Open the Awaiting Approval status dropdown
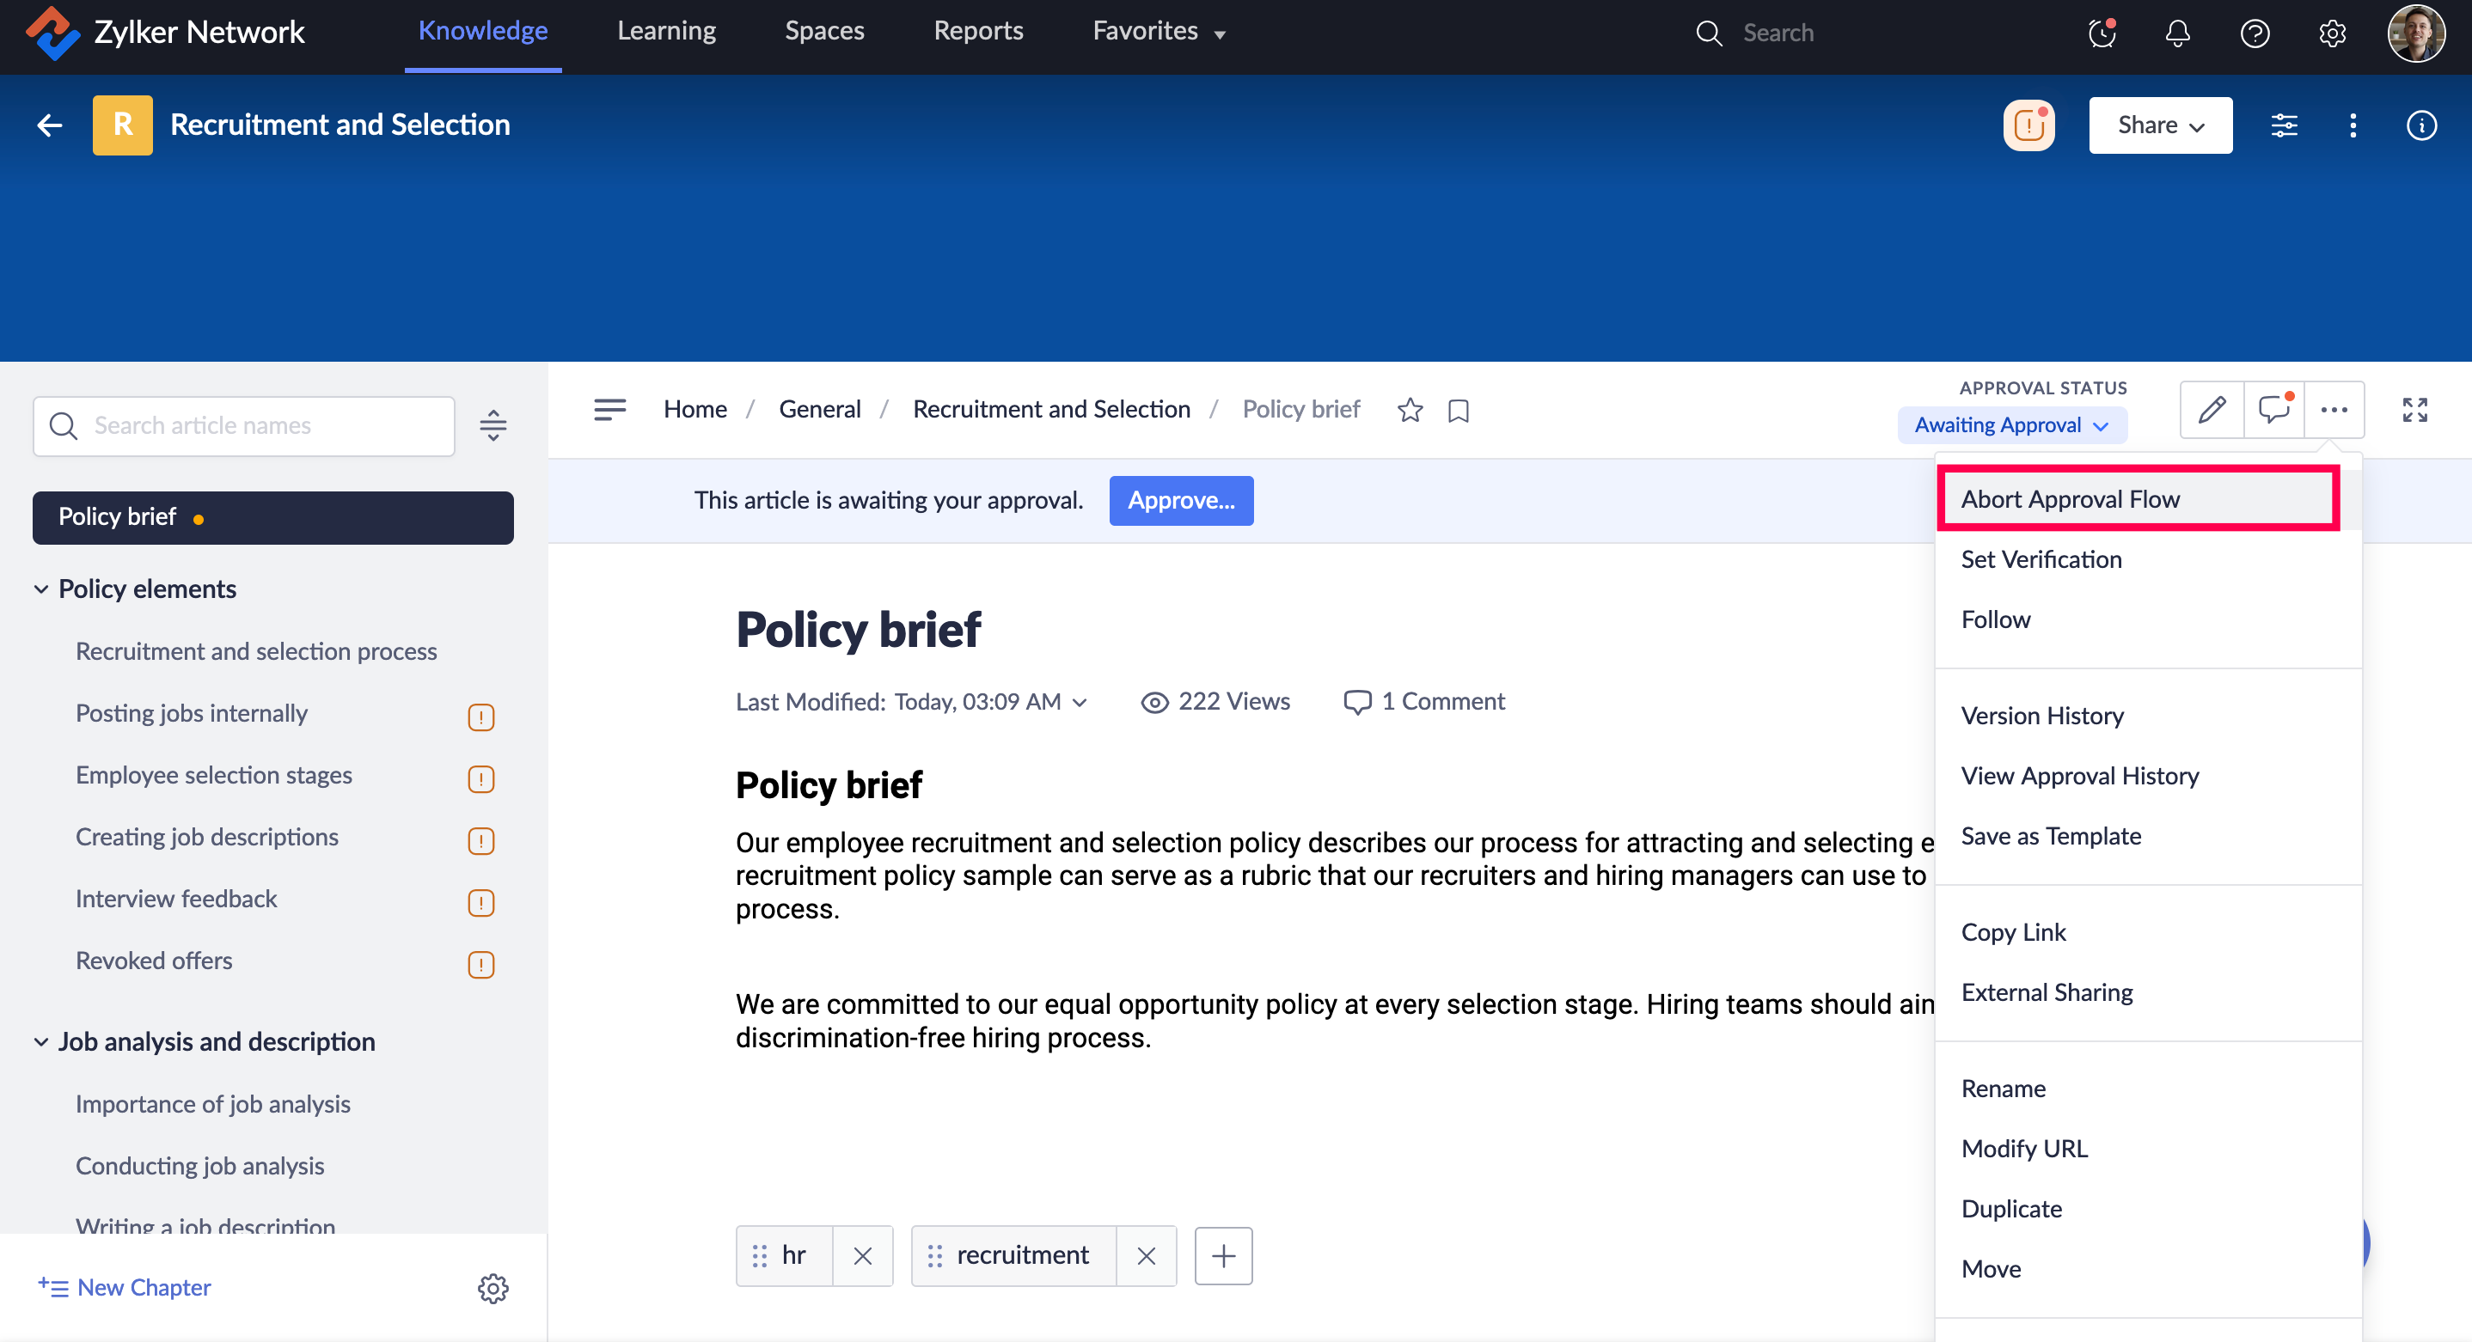This screenshot has height=1342, width=2472. pyautogui.click(x=2011, y=425)
